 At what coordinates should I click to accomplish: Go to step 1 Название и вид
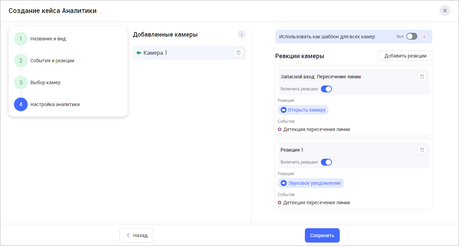tap(21, 39)
